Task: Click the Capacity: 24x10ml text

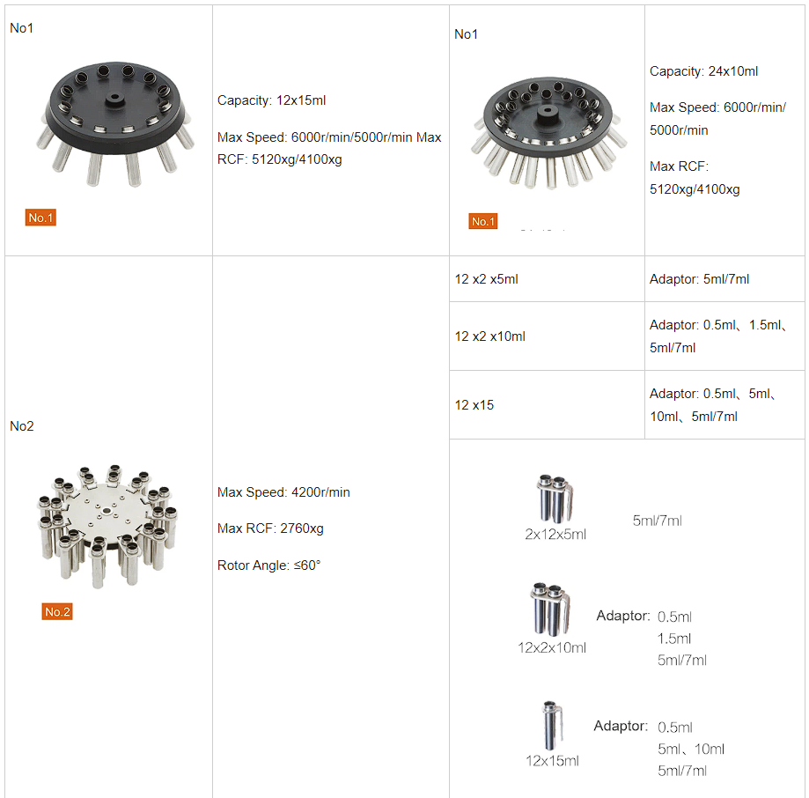Action: tap(703, 71)
